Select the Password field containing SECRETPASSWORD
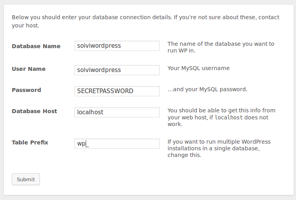This screenshot has width=296, height=200. coord(117,91)
